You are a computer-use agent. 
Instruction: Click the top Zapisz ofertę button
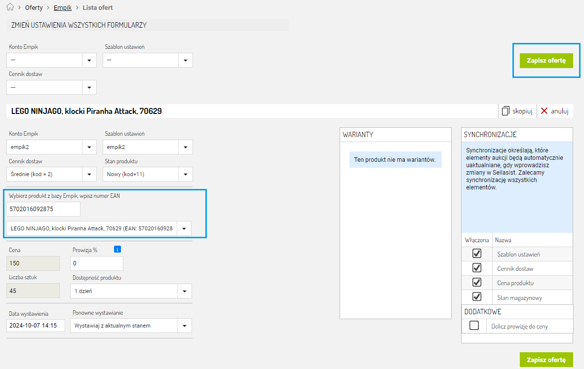pos(546,61)
